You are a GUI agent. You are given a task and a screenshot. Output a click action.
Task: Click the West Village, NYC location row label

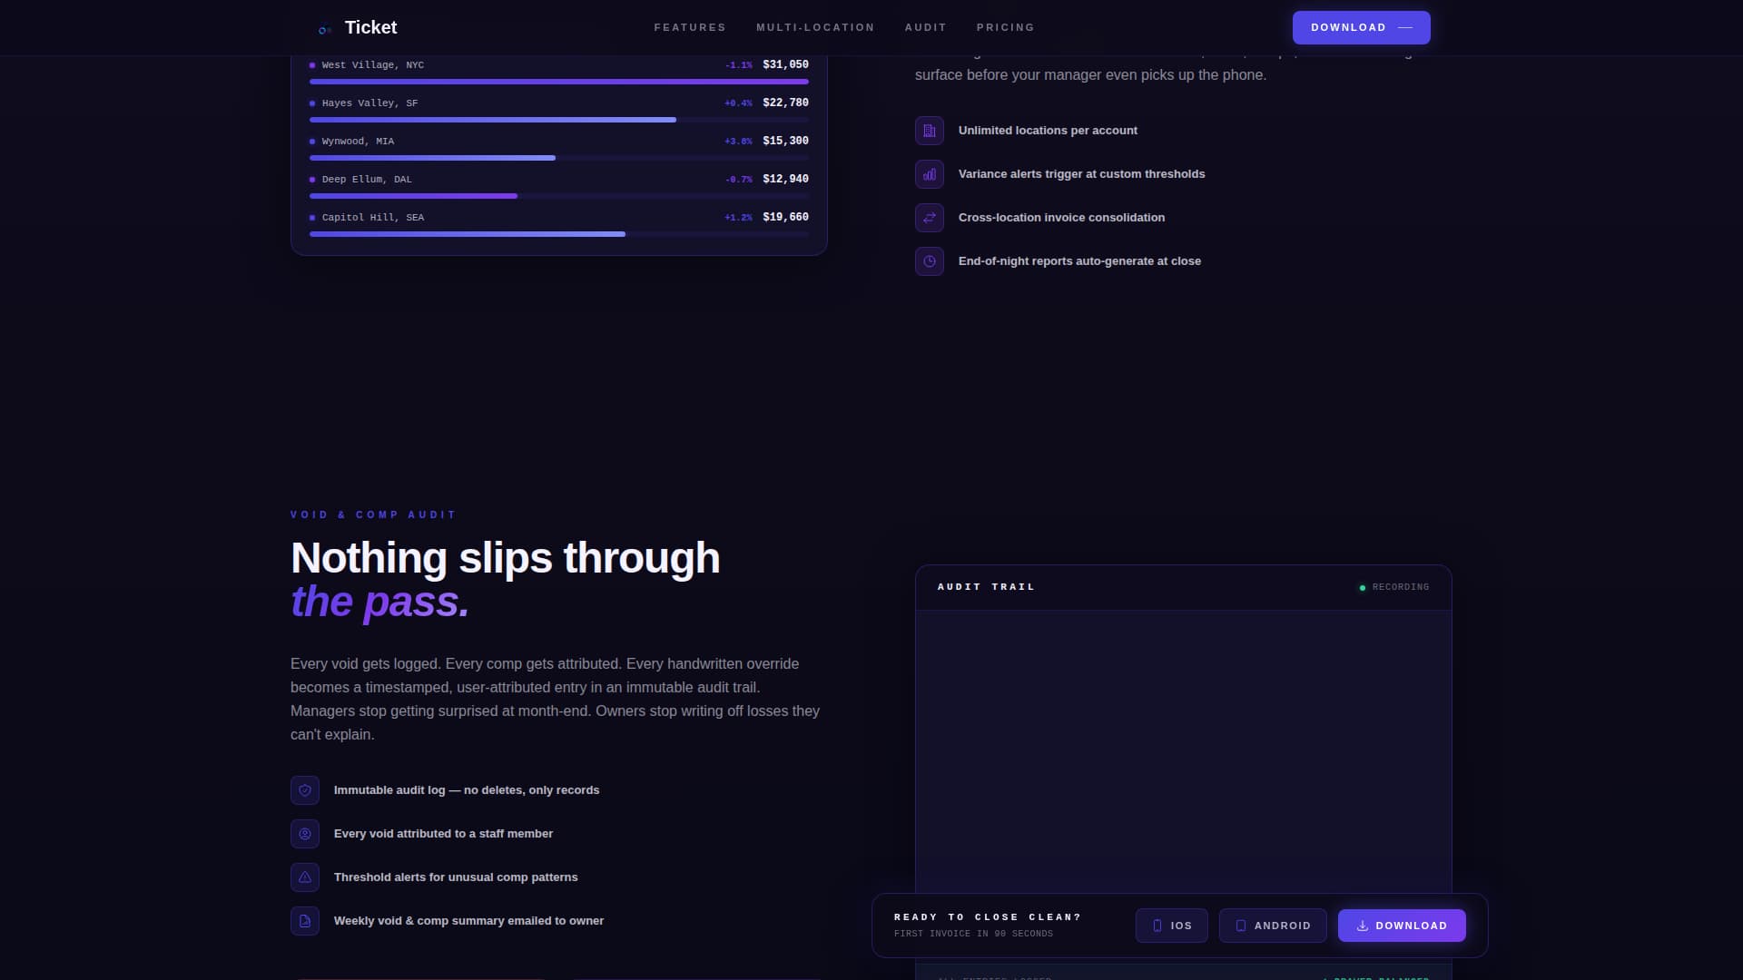click(372, 65)
